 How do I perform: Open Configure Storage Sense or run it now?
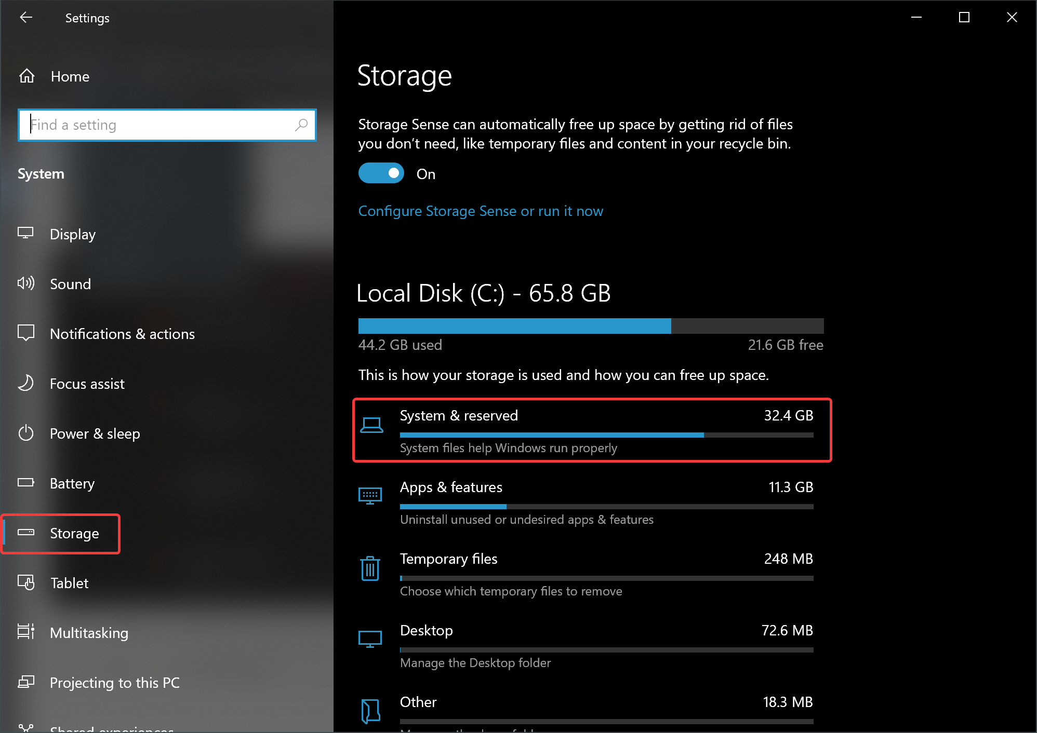pos(481,211)
